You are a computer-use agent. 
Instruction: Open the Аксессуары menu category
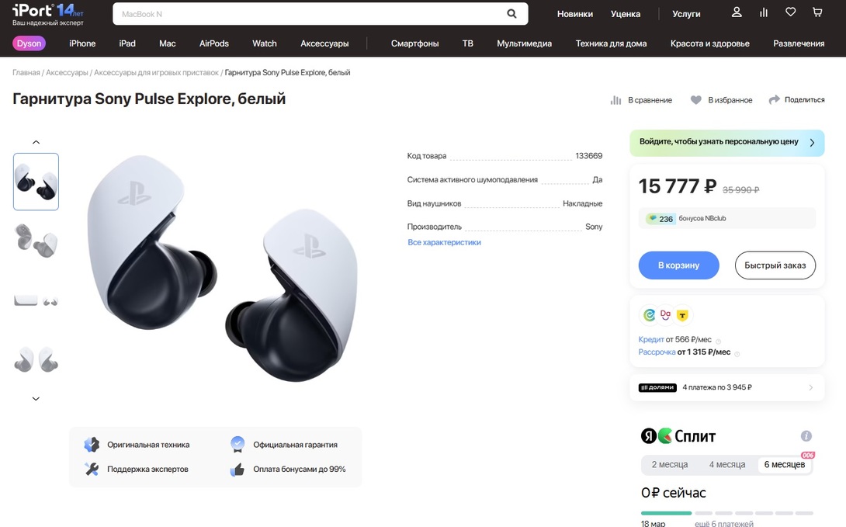[x=324, y=43]
